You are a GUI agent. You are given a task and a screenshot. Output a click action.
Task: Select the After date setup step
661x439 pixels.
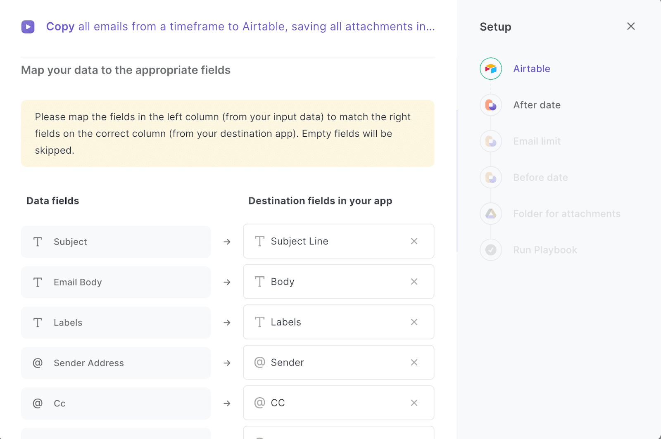tap(537, 105)
